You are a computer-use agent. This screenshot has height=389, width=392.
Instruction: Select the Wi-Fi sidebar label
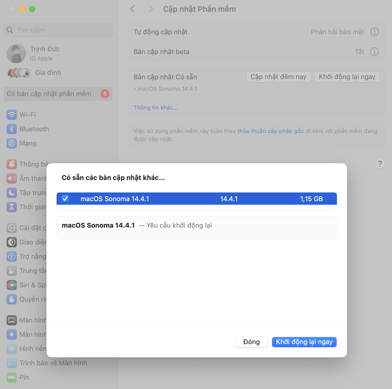tap(28, 115)
